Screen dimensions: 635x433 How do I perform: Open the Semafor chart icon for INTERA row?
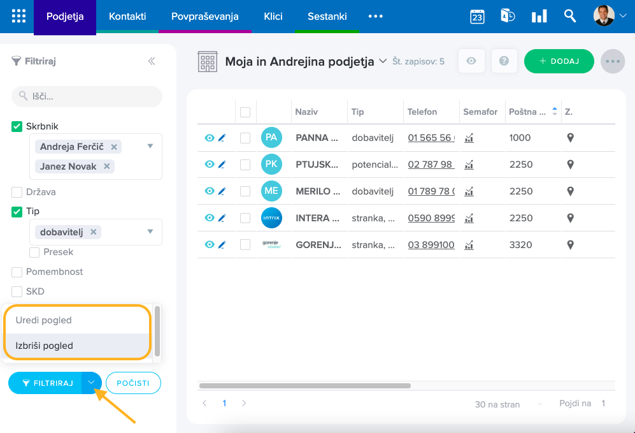click(x=469, y=218)
